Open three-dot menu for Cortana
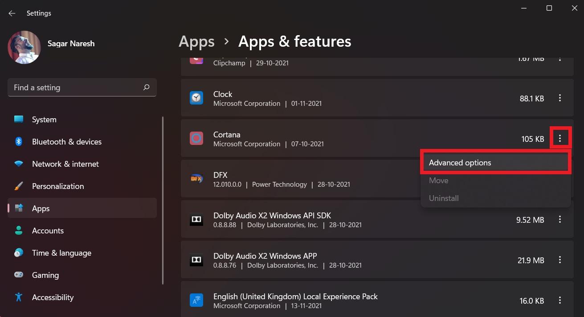The height and width of the screenshot is (317, 584). pos(560,139)
